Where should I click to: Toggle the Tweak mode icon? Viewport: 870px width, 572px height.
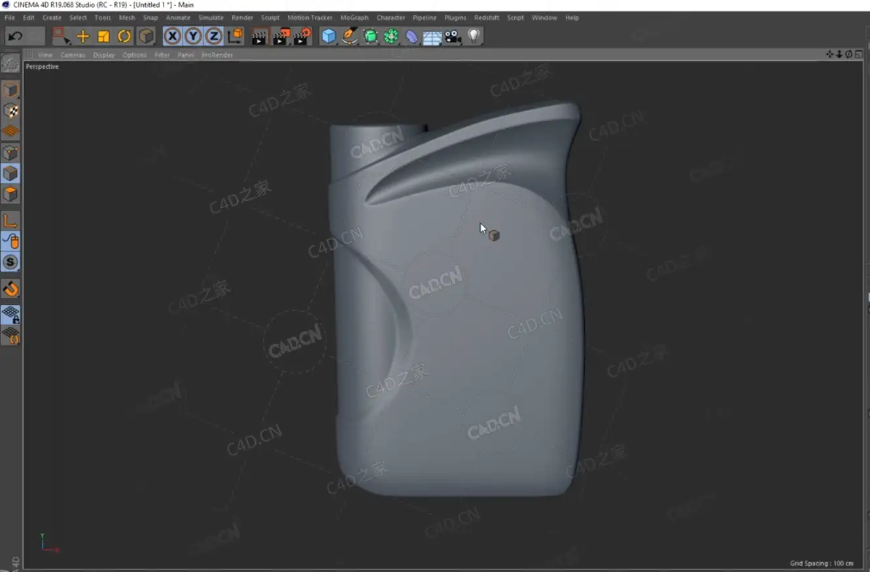click(x=10, y=241)
